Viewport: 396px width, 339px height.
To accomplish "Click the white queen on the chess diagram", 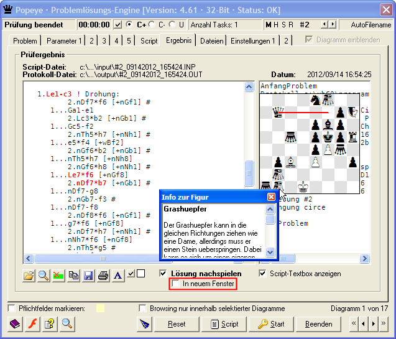I will point(278,112).
